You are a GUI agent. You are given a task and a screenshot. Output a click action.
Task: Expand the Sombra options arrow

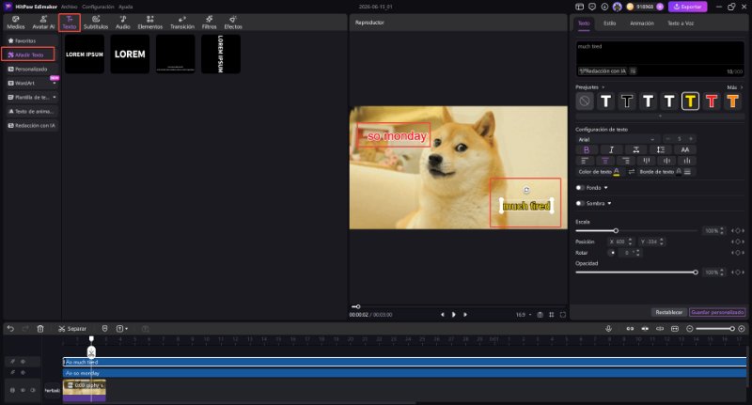click(609, 203)
